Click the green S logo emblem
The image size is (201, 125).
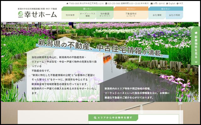tap(20, 14)
